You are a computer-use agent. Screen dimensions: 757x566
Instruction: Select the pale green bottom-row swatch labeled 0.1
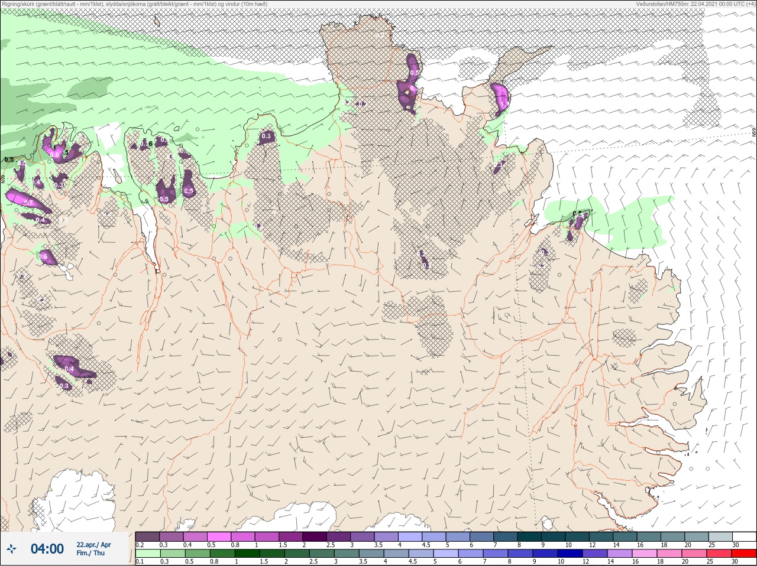coord(147,554)
